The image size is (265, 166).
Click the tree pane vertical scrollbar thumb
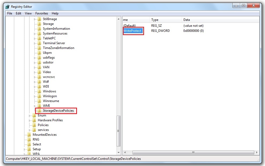pos(119,131)
